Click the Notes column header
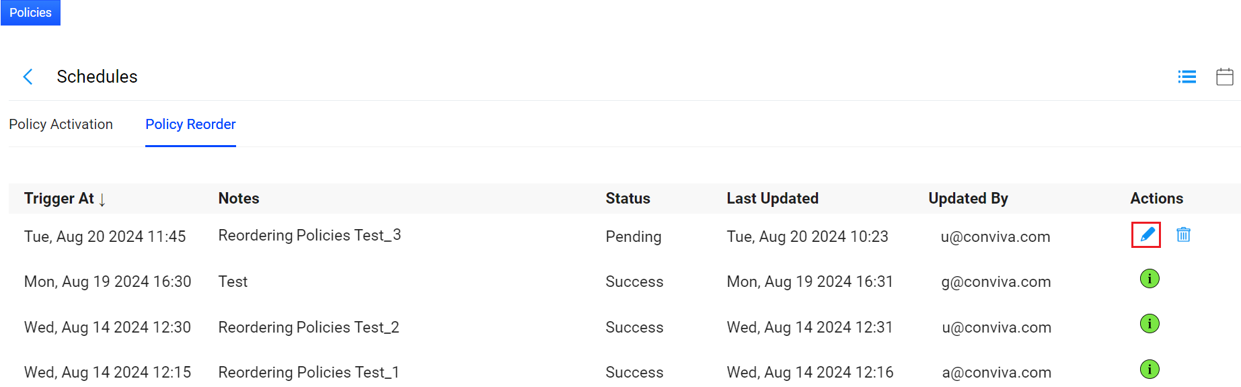This screenshot has height=387, width=1241. pyautogui.click(x=239, y=198)
